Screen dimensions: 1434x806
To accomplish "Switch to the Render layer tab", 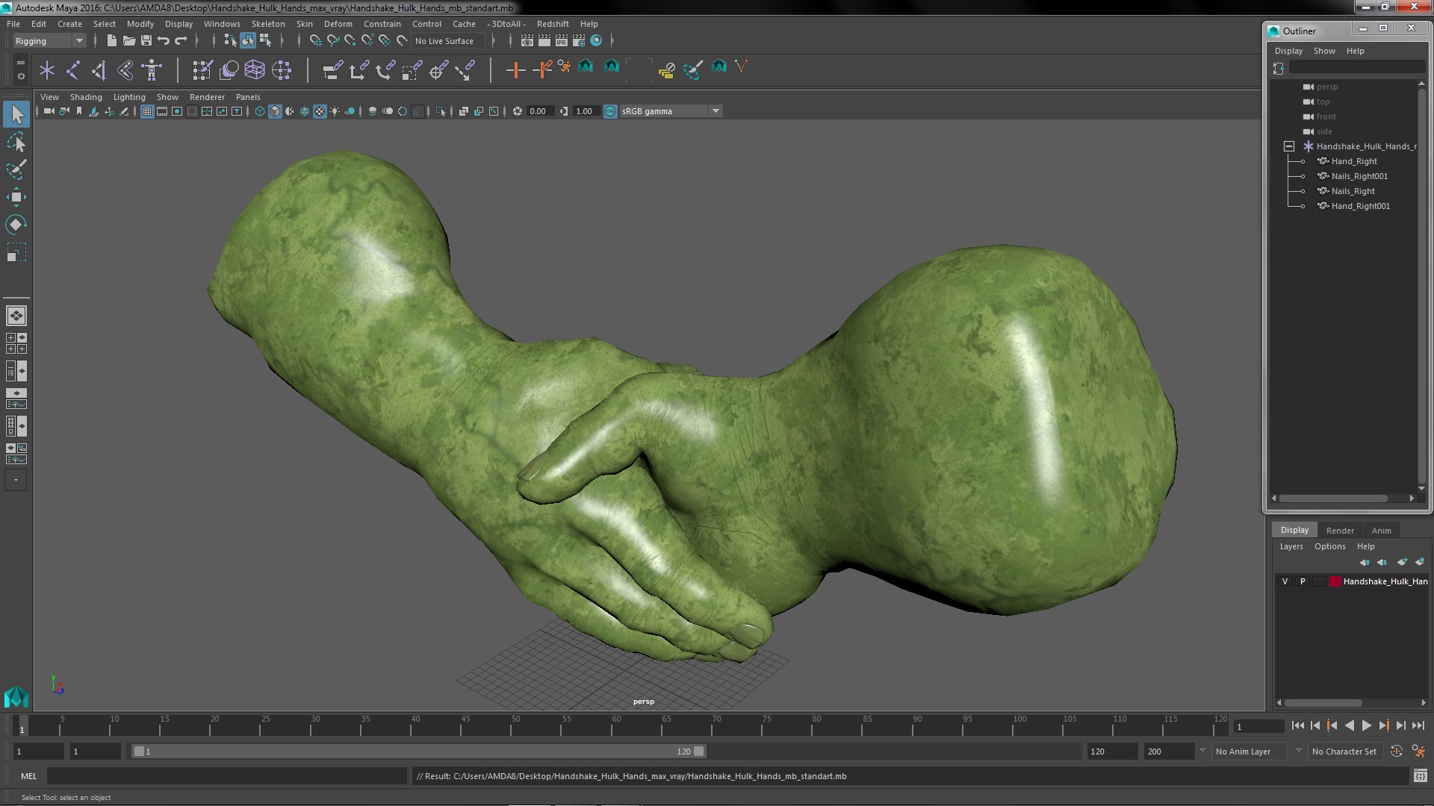I will click(x=1340, y=531).
